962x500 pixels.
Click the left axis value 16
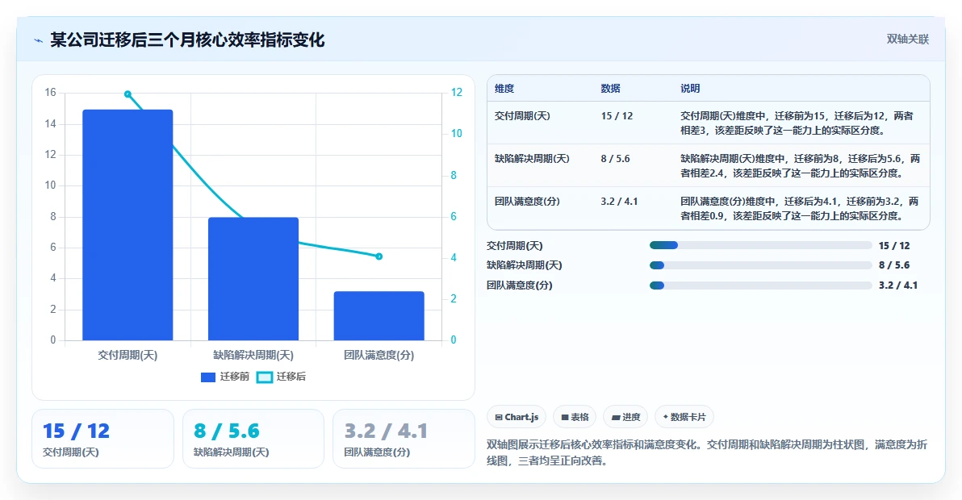[x=50, y=93]
